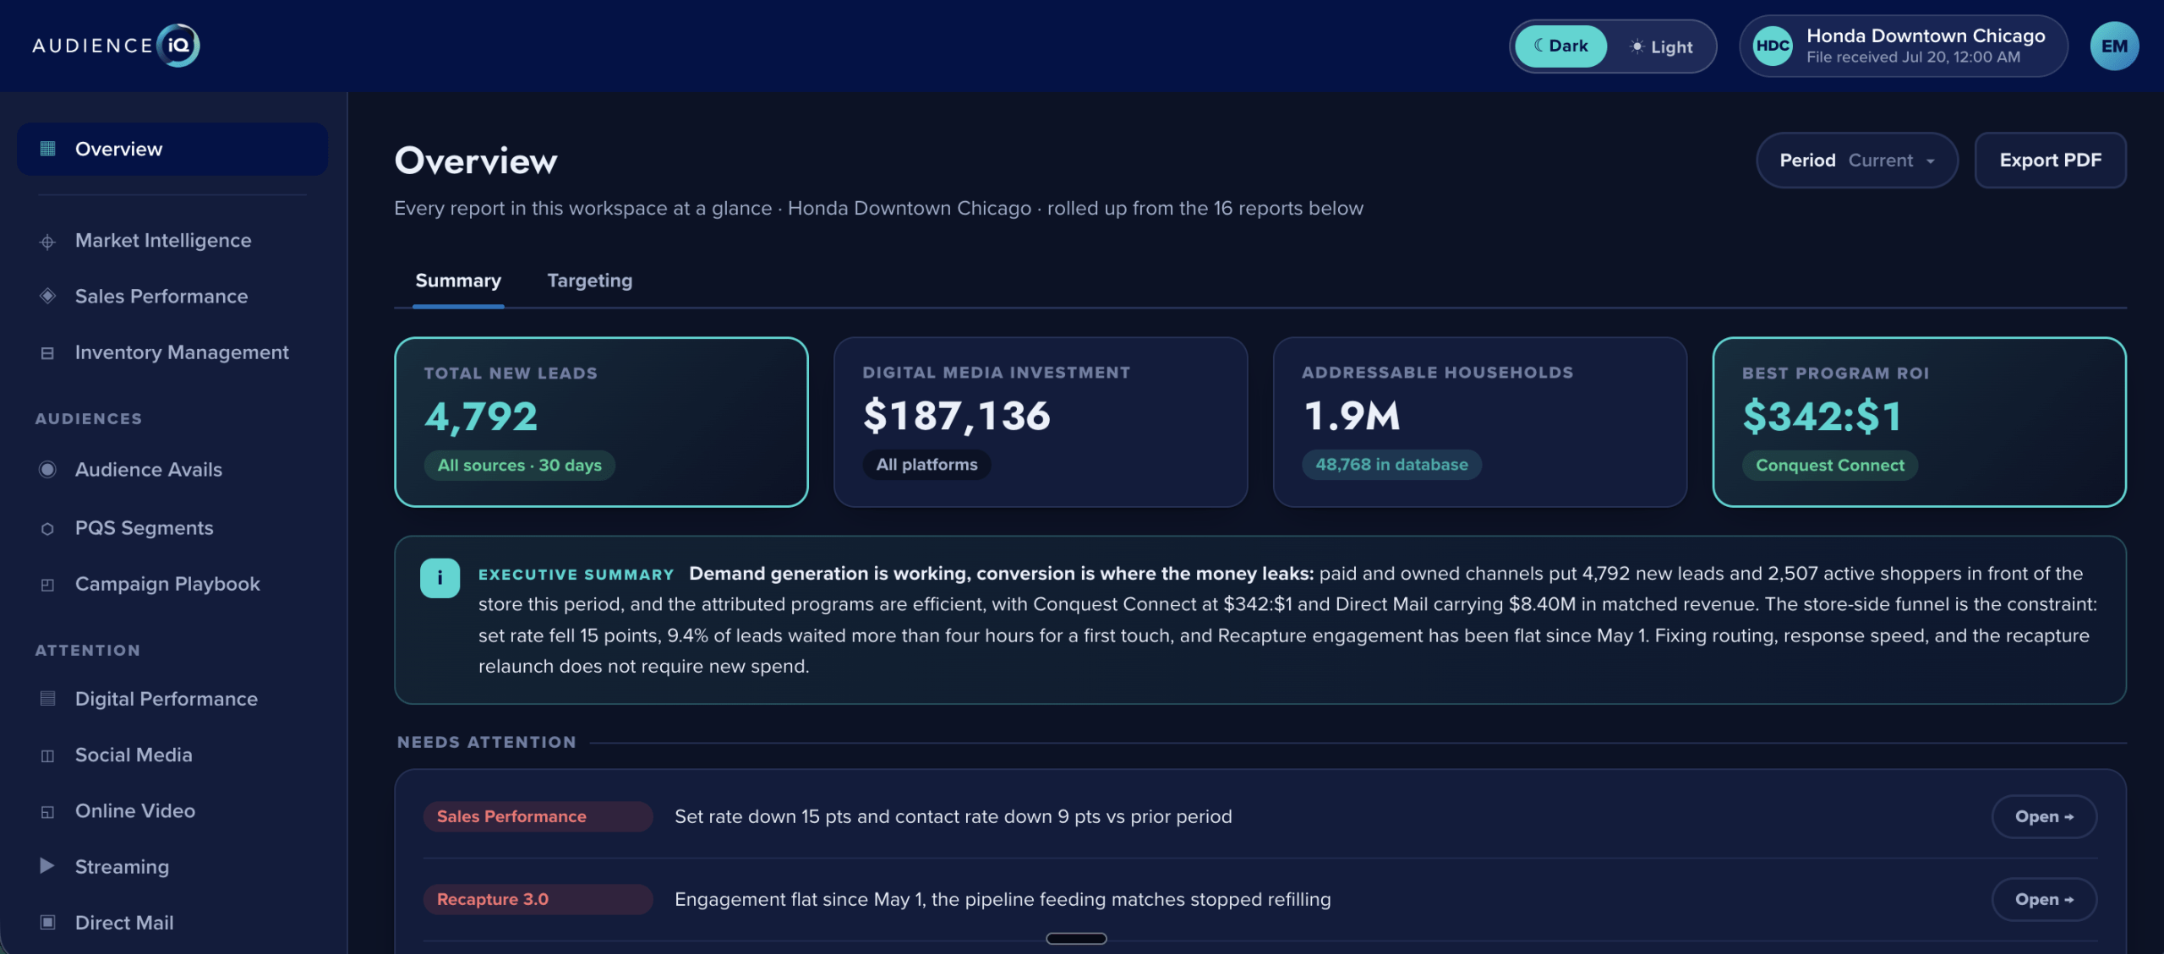
Task: Click the '48,768 in database' pill
Action: click(1391, 465)
